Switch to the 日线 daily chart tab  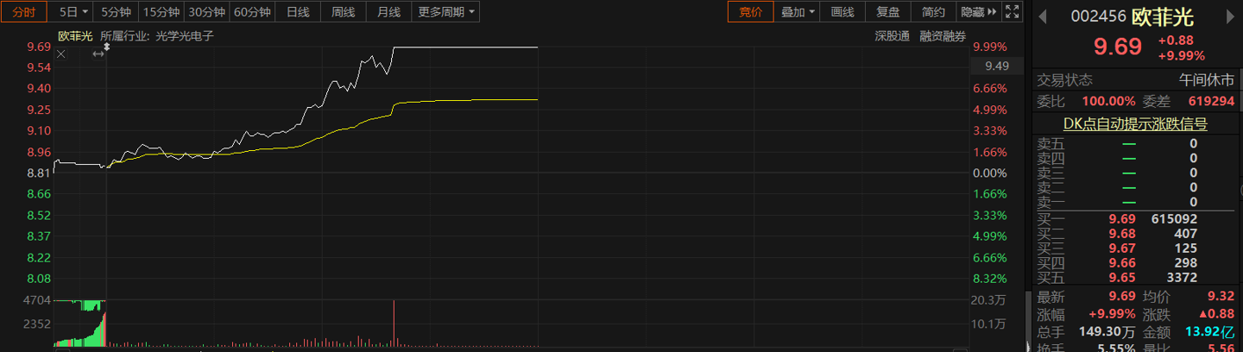298,12
